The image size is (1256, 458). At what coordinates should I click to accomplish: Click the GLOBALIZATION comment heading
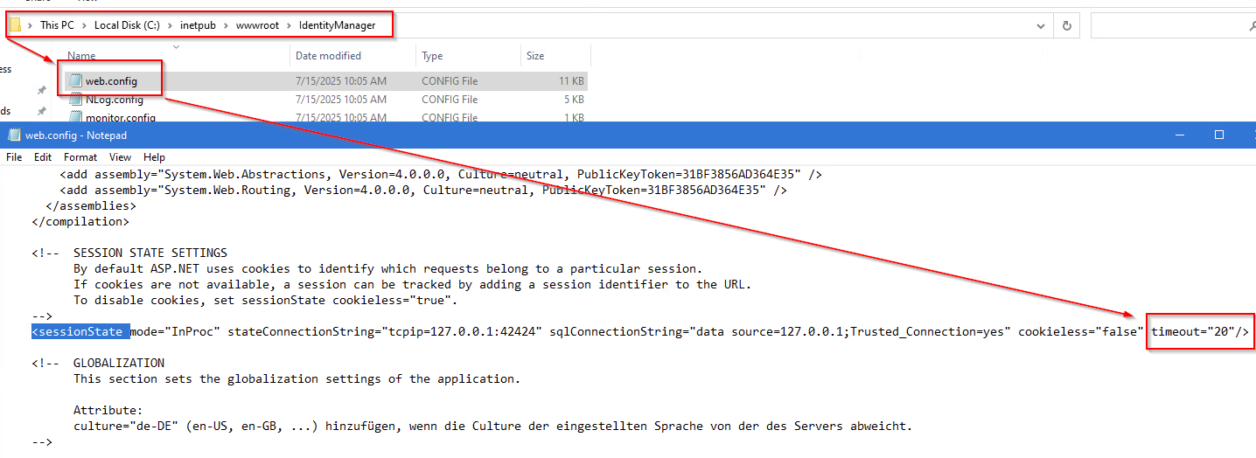point(119,363)
